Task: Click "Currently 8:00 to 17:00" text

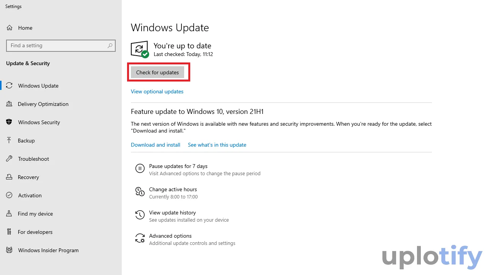Action: (x=173, y=197)
